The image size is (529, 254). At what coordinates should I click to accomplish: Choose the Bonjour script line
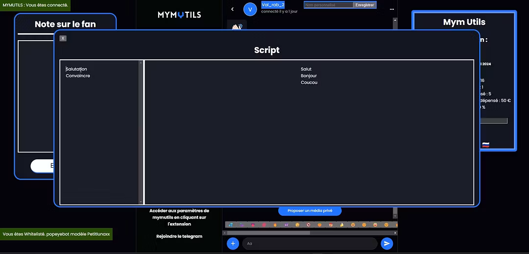coord(309,76)
